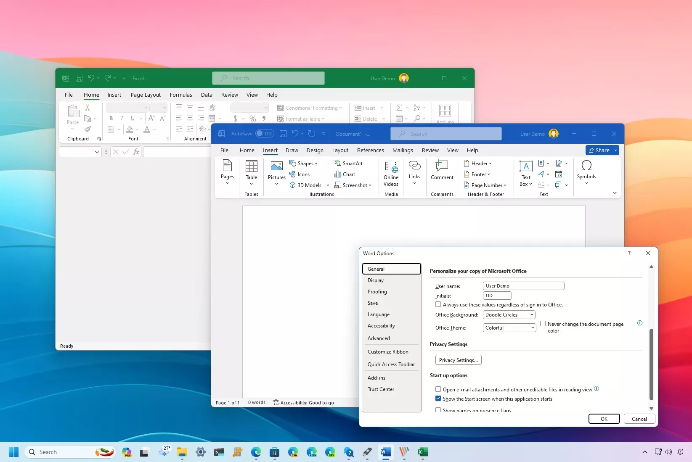This screenshot has width=692, height=462.
Task: Switch to the References ribbon tab
Action: point(370,150)
